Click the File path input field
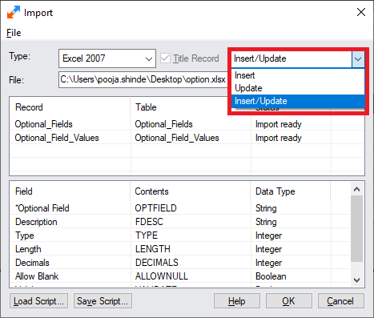Screen dimensions: 374x318 (x=143, y=79)
